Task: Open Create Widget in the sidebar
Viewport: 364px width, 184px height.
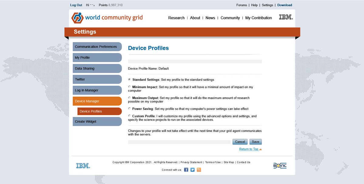Action: [97, 122]
